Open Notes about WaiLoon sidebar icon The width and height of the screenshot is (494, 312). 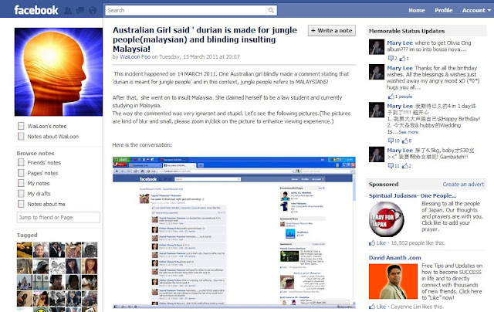point(21,137)
